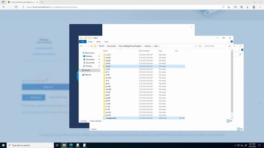The width and height of the screenshot is (264, 148).
Task: Select This PC in the address breadcrumb
Action: (x=101, y=46)
